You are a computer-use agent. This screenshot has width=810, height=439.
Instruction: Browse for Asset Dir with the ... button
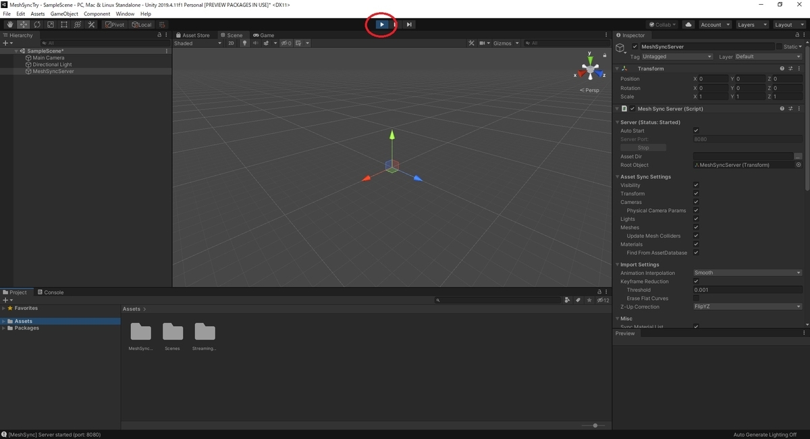(799, 157)
